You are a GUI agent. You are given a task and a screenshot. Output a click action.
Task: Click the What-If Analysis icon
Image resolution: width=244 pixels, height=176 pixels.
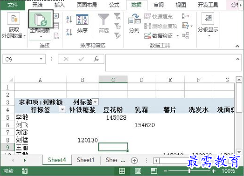(x=186, y=26)
